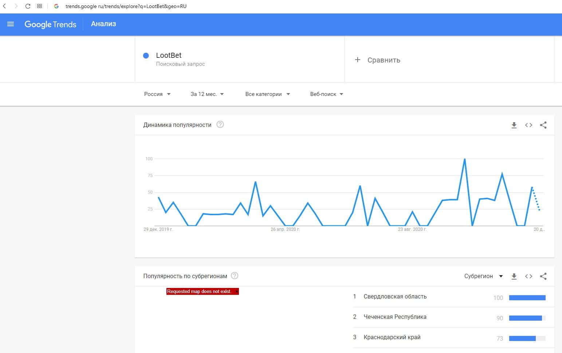Open help for Популярность по субрегионам
Screen dimensions: 562x353
pyautogui.click(x=235, y=276)
